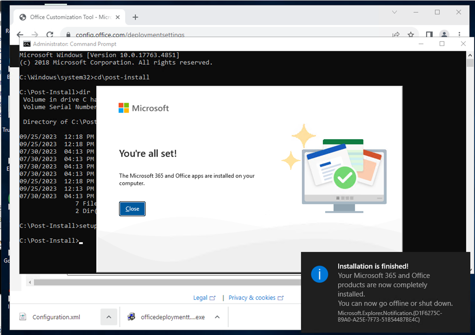Click the Configuration.xml file icon
Viewport: 475px width, 335px height.
coord(23,317)
